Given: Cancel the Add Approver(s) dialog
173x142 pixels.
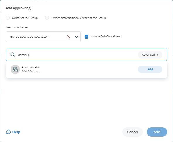Looking at the screenshot, I should click(133, 132).
